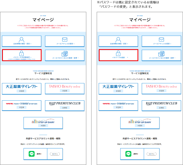This screenshot has height=165, width=183.
Task: Click the LINE 解除する button in the right screenshot
Action: pyautogui.click(x=152, y=154)
